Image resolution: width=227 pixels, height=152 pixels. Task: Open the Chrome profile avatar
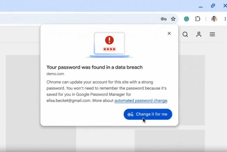click(214, 19)
